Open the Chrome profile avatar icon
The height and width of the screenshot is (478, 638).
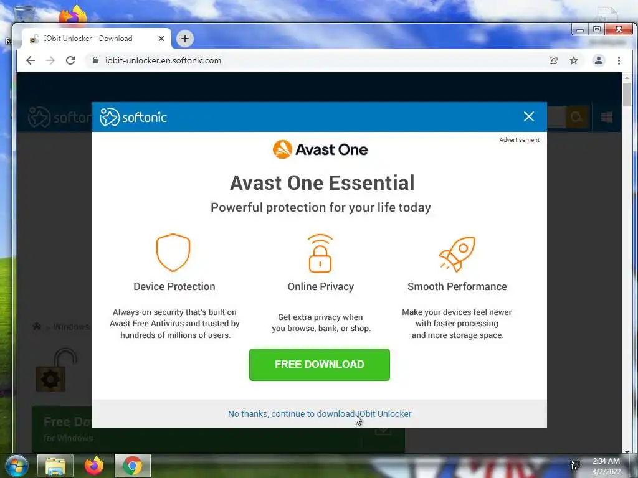(599, 60)
